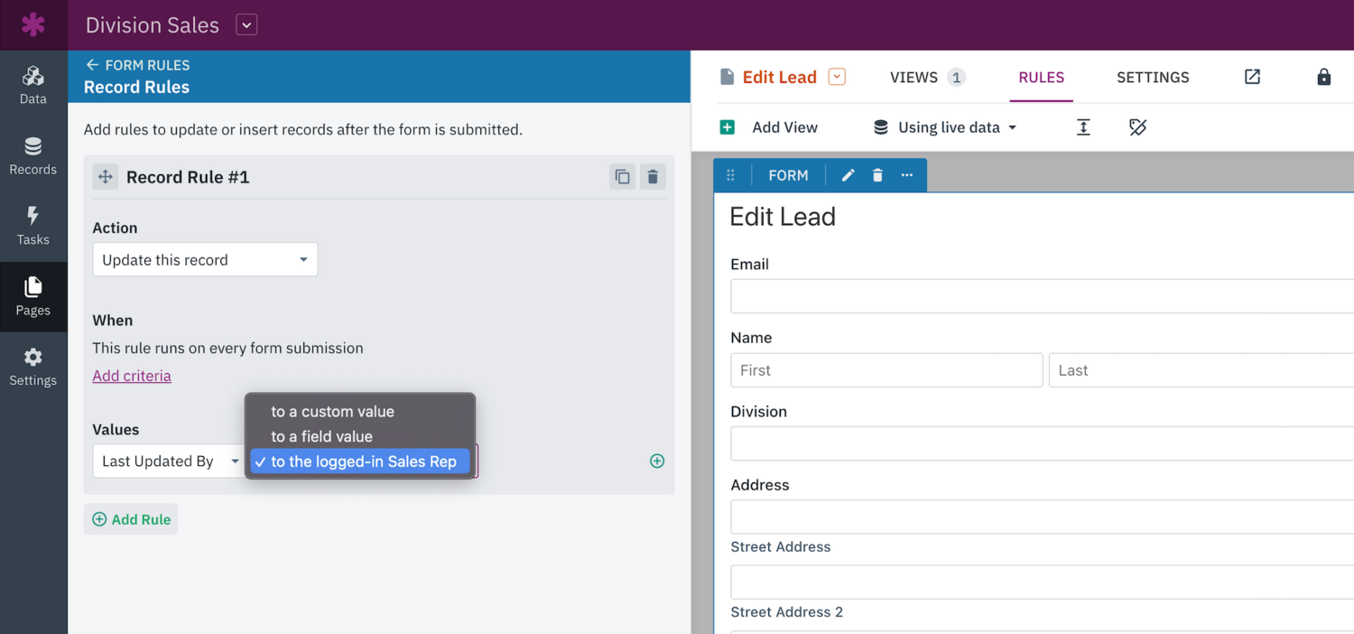Delete Record Rule #1 with trash icon

[x=653, y=177]
